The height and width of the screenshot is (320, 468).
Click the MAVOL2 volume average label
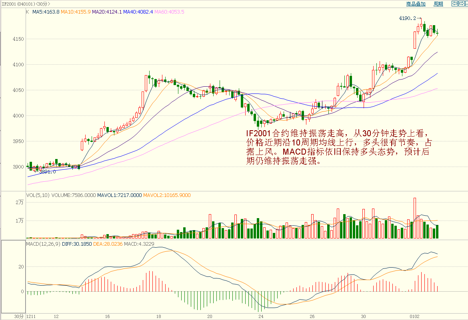point(167,195)
